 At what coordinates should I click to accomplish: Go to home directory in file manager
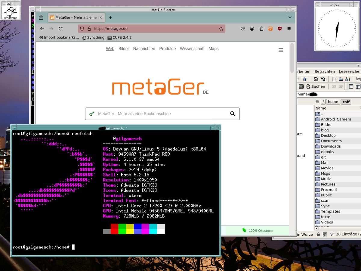point(316,79)
